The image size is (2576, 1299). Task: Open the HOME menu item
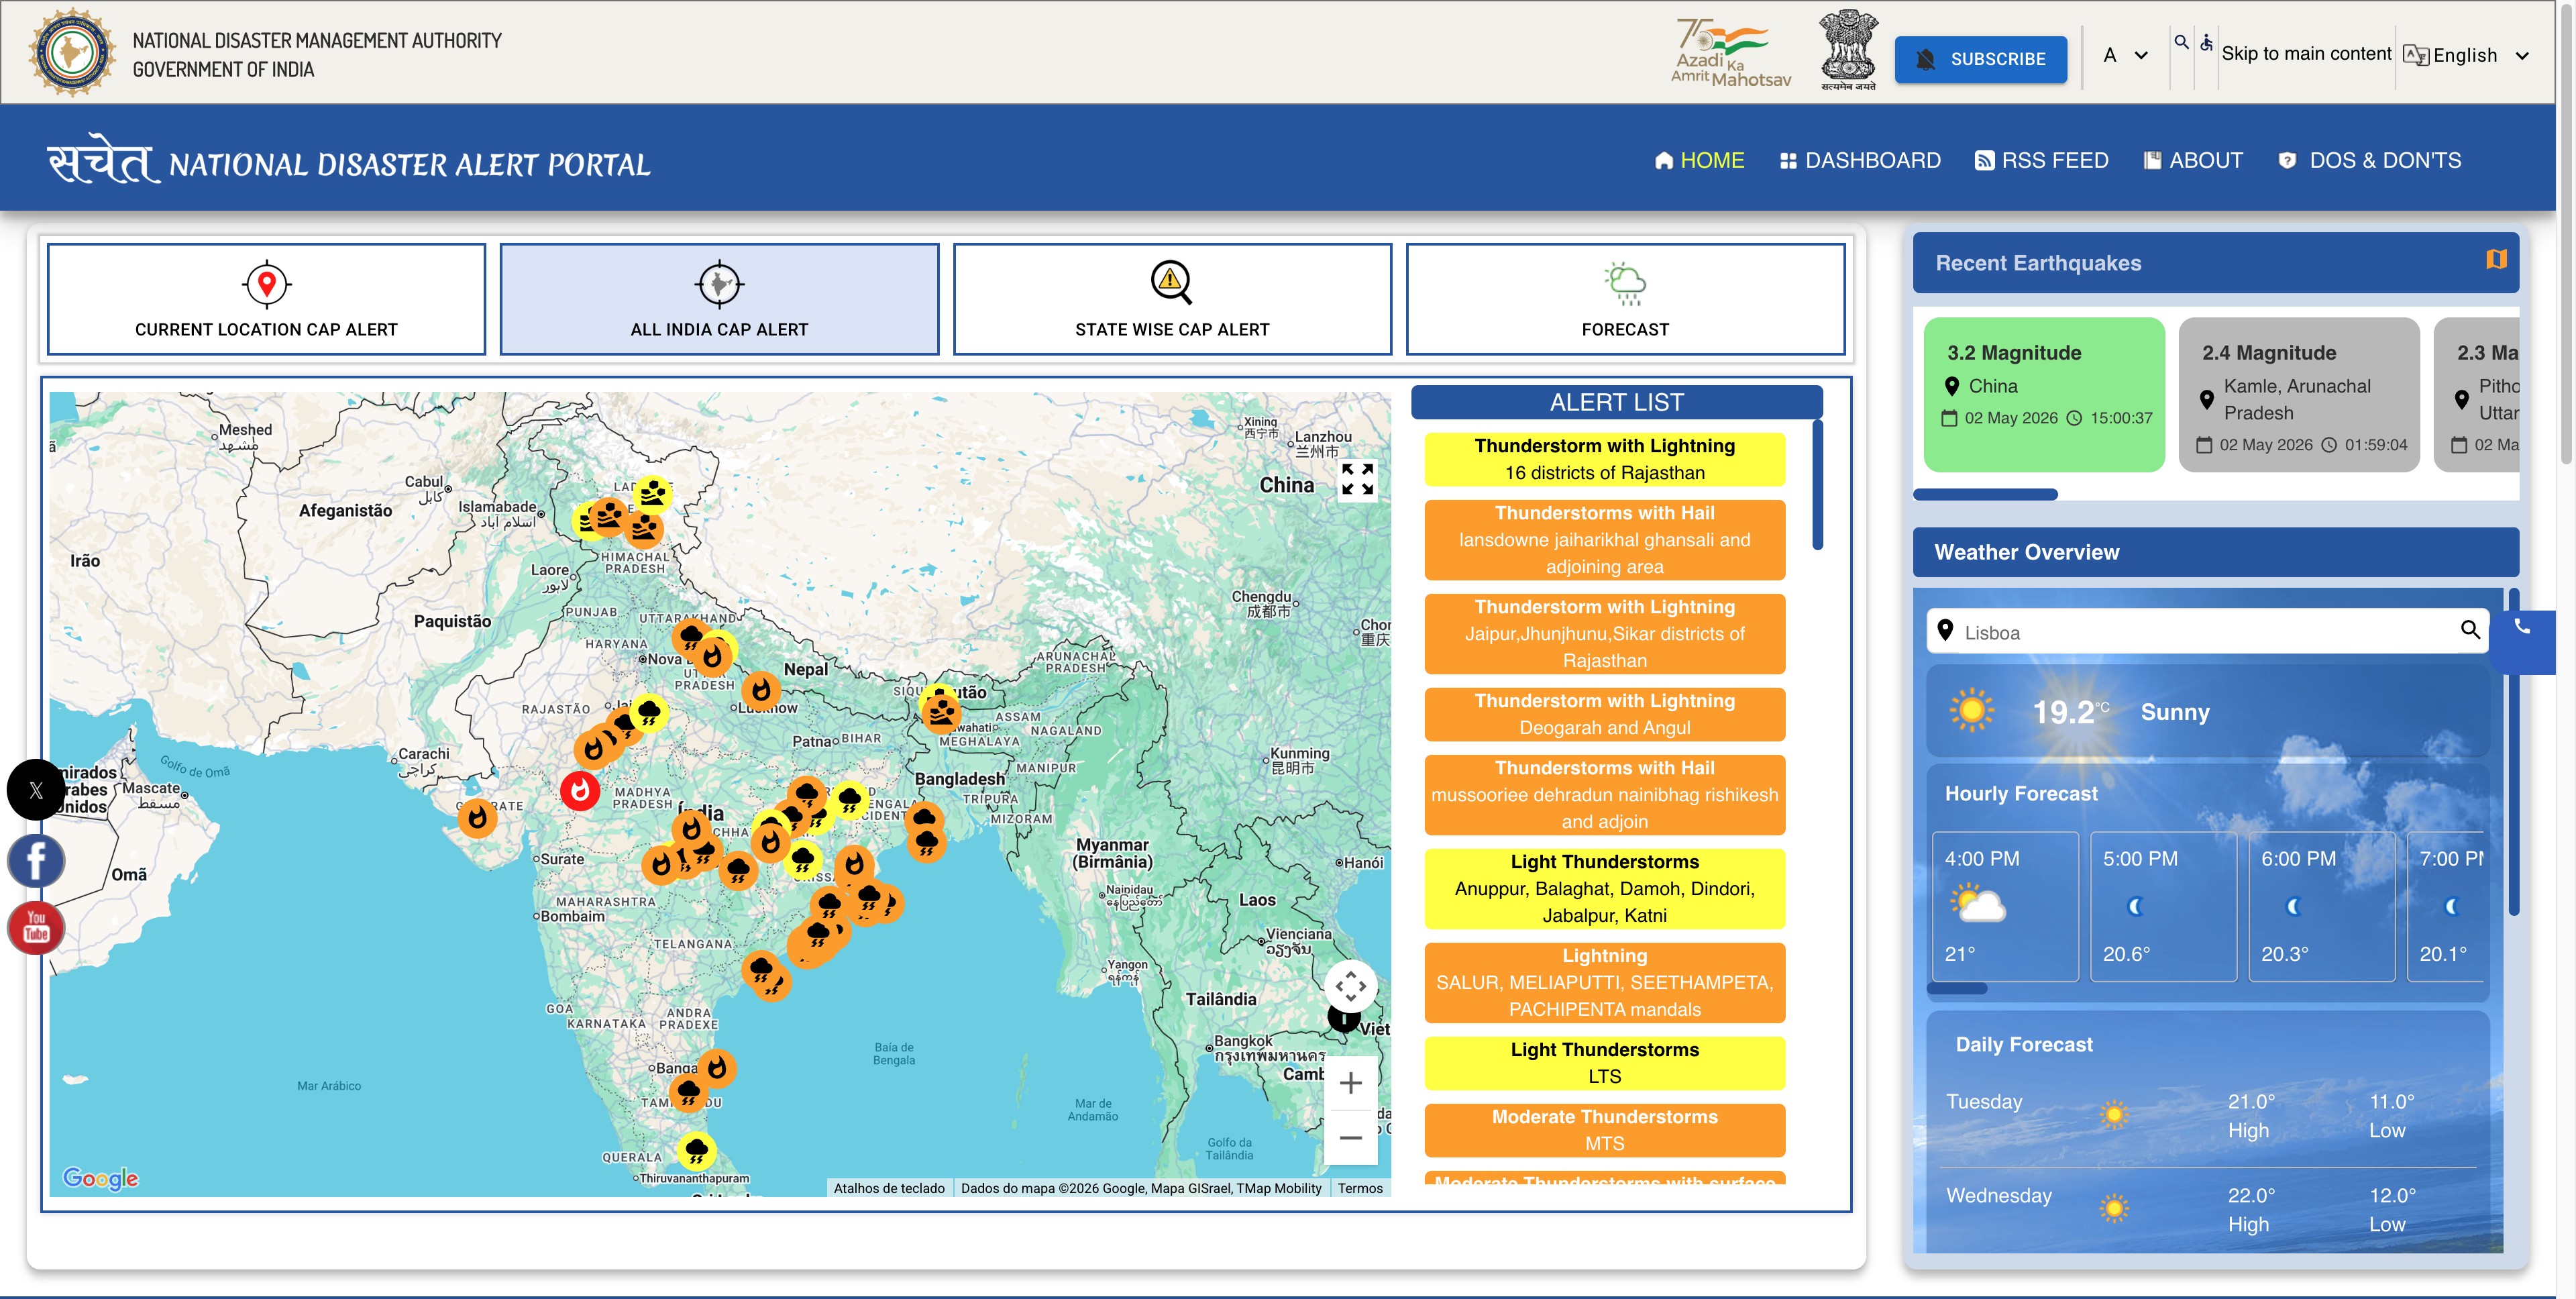tap(1700, 160)
